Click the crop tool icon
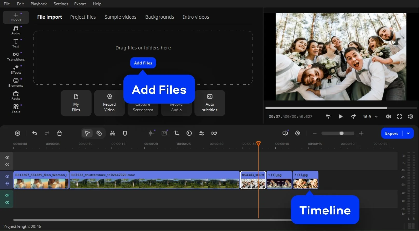This screenshot has height=231, width=419. tap(177, 133)
